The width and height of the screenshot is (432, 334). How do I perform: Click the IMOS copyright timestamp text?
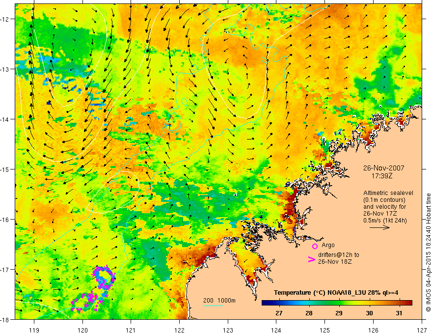[428, 252]
